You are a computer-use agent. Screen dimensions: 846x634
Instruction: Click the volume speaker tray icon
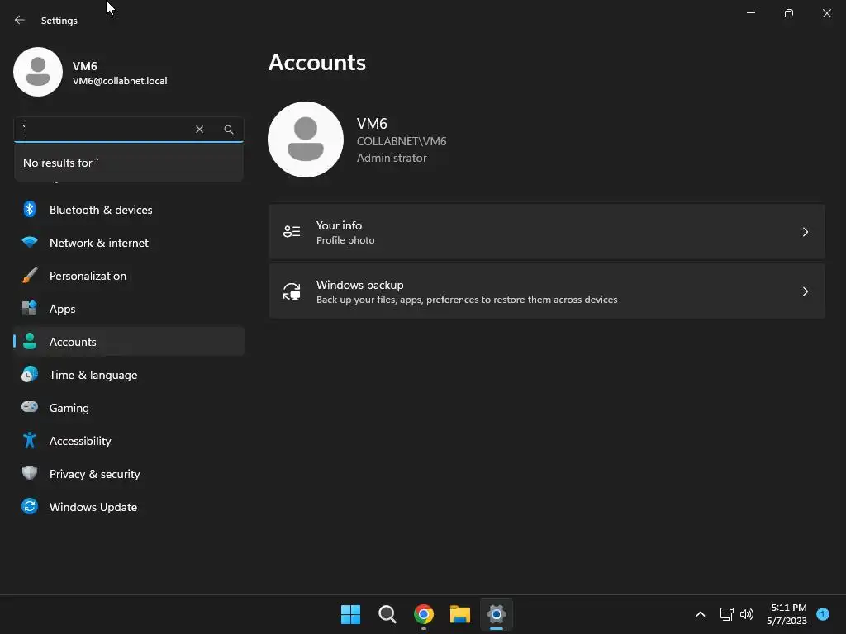(x=747, y=614)
